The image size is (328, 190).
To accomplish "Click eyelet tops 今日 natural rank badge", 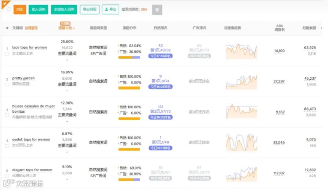I will click(x=161, y=148).
